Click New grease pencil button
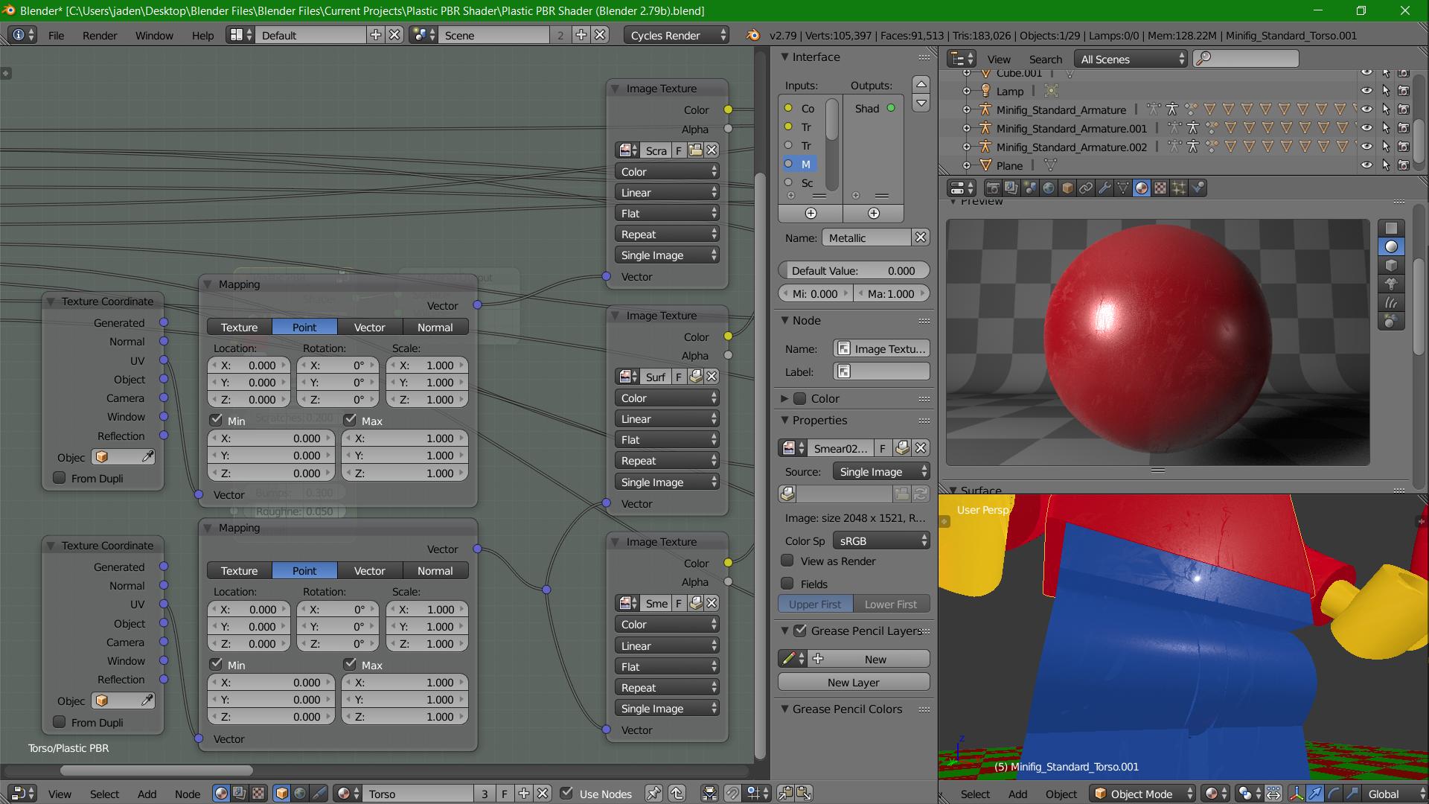The image size is (1429, 804). click(869, 659)
